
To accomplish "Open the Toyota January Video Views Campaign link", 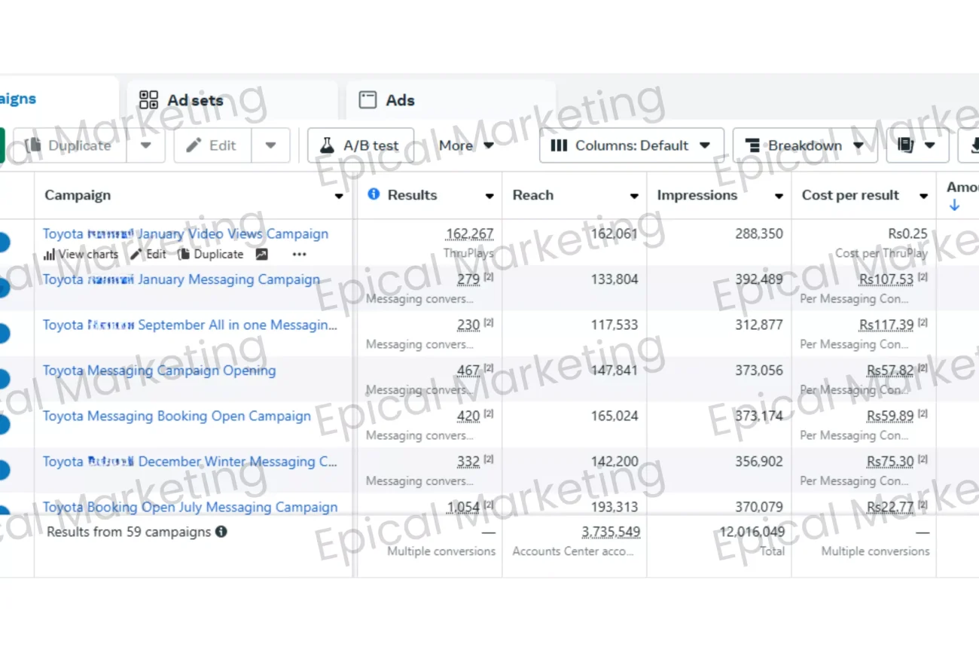I will [x=185, y=234].
